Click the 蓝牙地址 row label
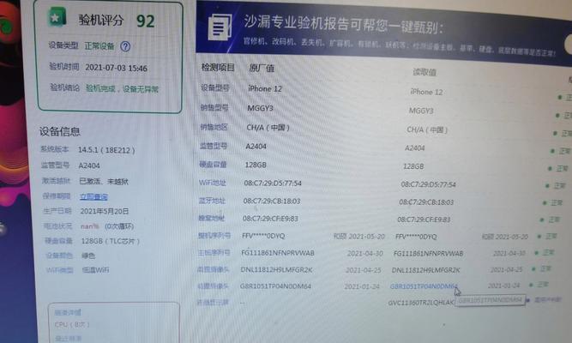This screenshot has width=572, height=343. pos(212,201)
